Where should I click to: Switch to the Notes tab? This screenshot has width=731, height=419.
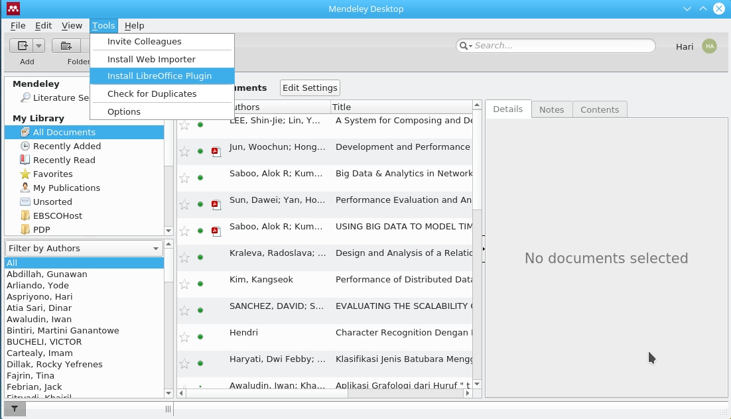click(x=551, y=109)
